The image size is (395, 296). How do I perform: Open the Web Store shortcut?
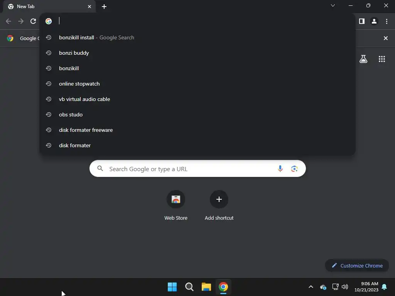pyautogui.click(x=176, y=205)
